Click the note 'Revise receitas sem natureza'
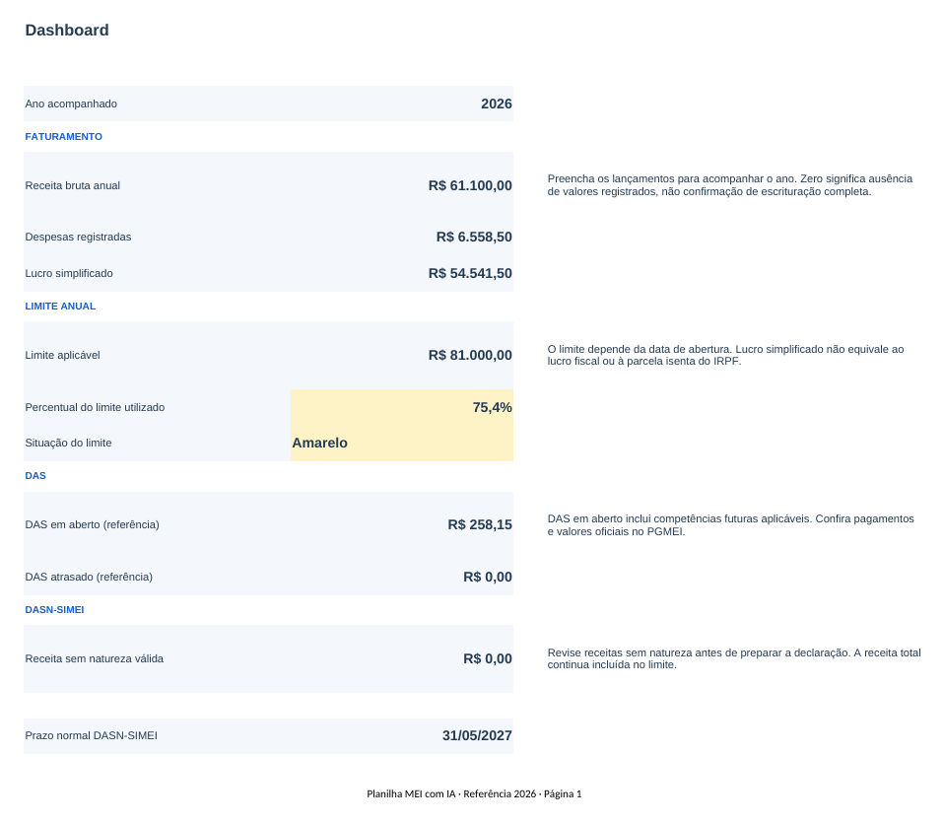 tap(734, 658)
